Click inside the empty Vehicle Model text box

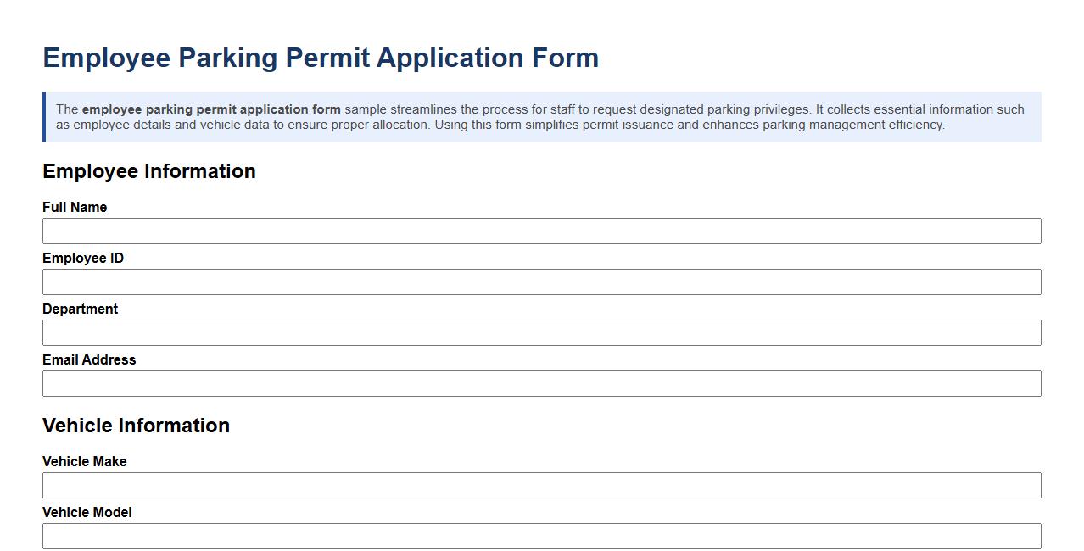tap(541, 536)
